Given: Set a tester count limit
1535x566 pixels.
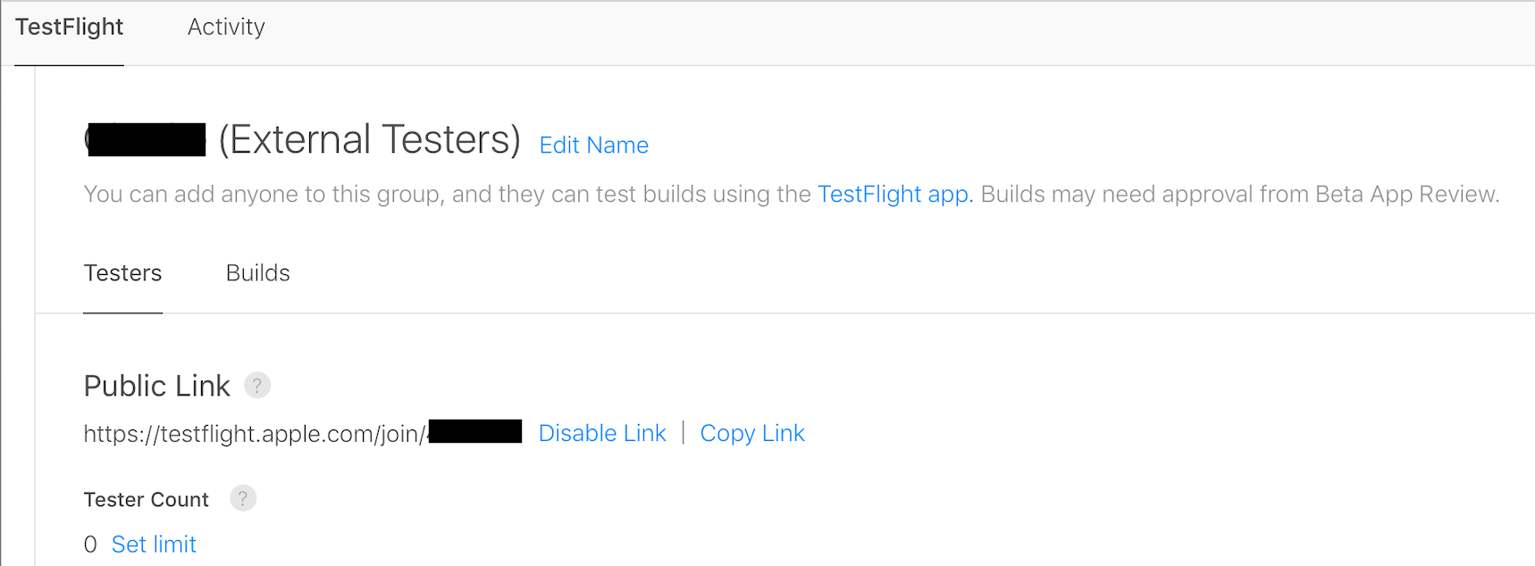Looking at the screenshot, I should point(154,545).
